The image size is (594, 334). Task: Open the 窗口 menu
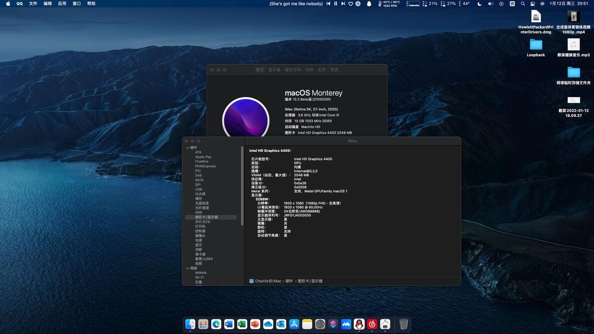(77, 3)
